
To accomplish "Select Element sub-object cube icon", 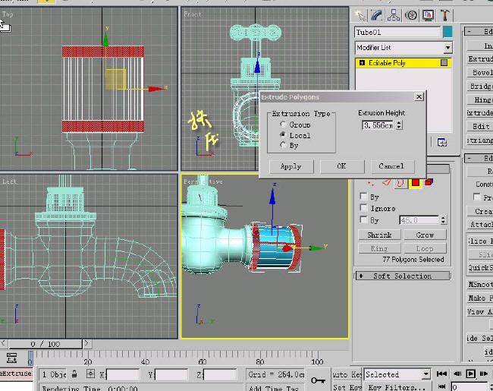I will tap(429, 182).
